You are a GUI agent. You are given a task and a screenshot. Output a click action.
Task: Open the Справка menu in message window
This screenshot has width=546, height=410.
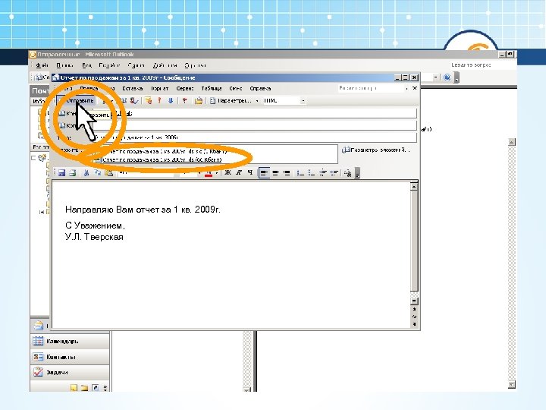260,89
